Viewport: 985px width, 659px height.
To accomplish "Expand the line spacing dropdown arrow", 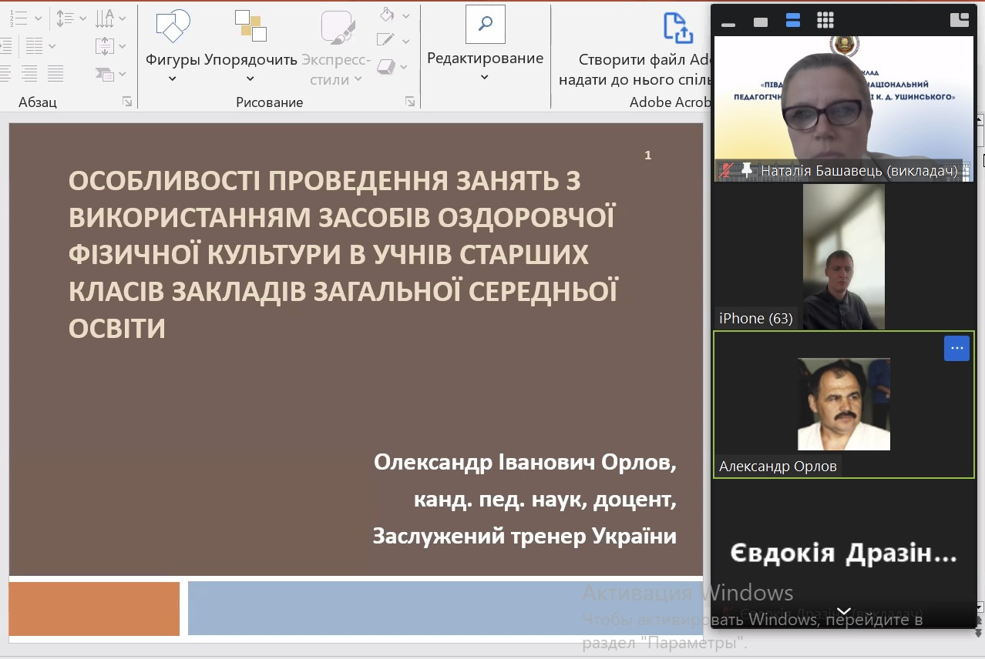I will tap(82, 18).
